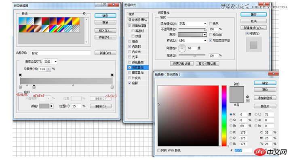Select the rightmost color stop c3c3c3
This screenshot has width=291, height=160.
[112, 87]
